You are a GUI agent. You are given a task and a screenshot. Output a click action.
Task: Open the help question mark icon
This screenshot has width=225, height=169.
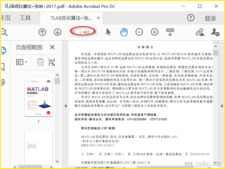coord(191,18)
